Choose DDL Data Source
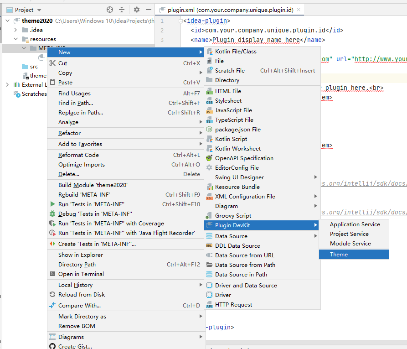Viewport: 407px width, 349px height. point(262,245)
